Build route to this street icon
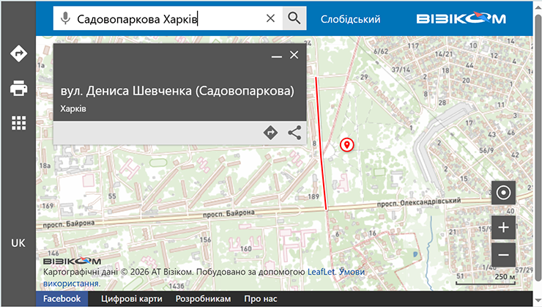The image size is (542, 307). tap(270, 133)
